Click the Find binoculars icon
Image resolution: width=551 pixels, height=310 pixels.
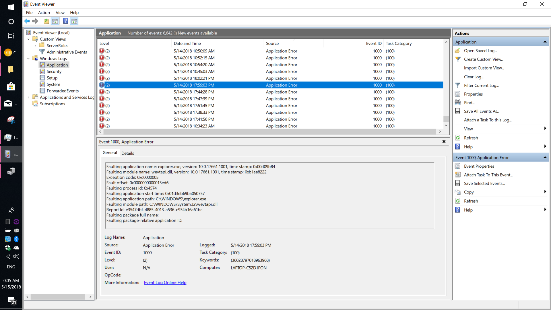point(458,102)
